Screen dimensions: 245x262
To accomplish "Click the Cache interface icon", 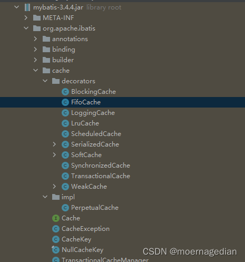I will (56, 218).
